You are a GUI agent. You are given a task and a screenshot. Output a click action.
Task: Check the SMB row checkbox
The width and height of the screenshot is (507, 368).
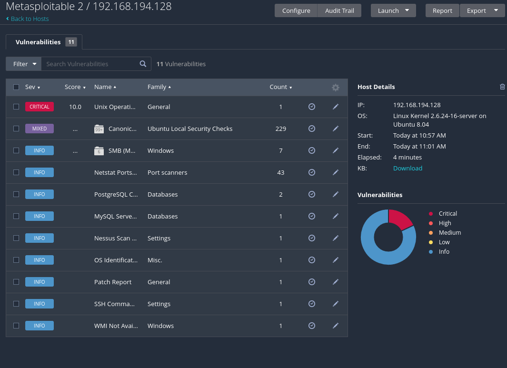[x=16, y=150]
